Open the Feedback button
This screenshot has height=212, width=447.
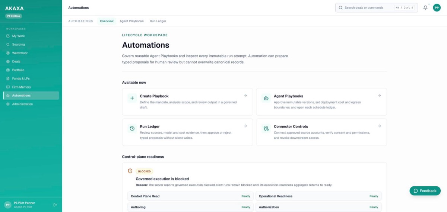click(x=425, y=191)
